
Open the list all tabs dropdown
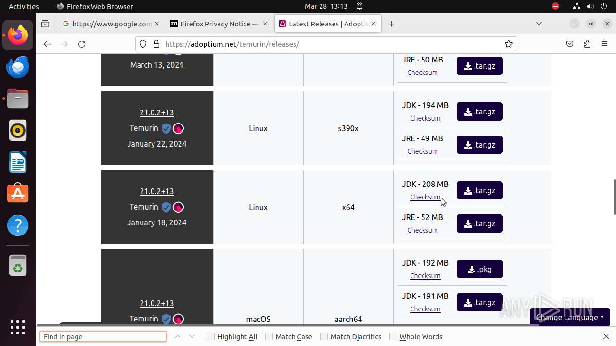pos(539,24)
